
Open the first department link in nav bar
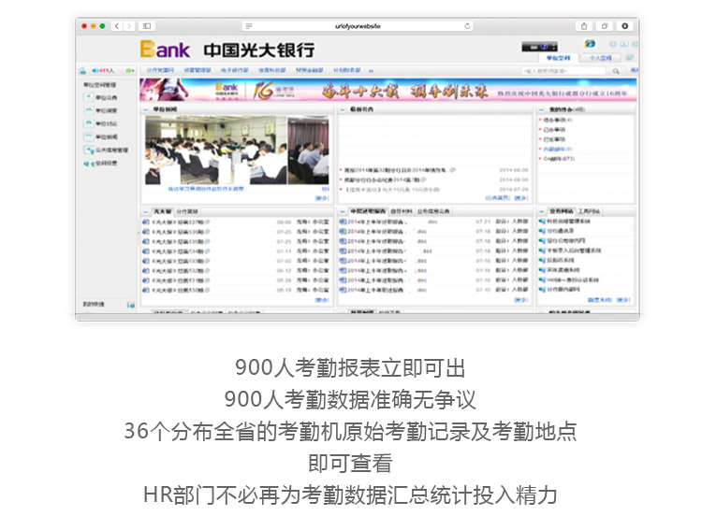click(x=160, y=70)
